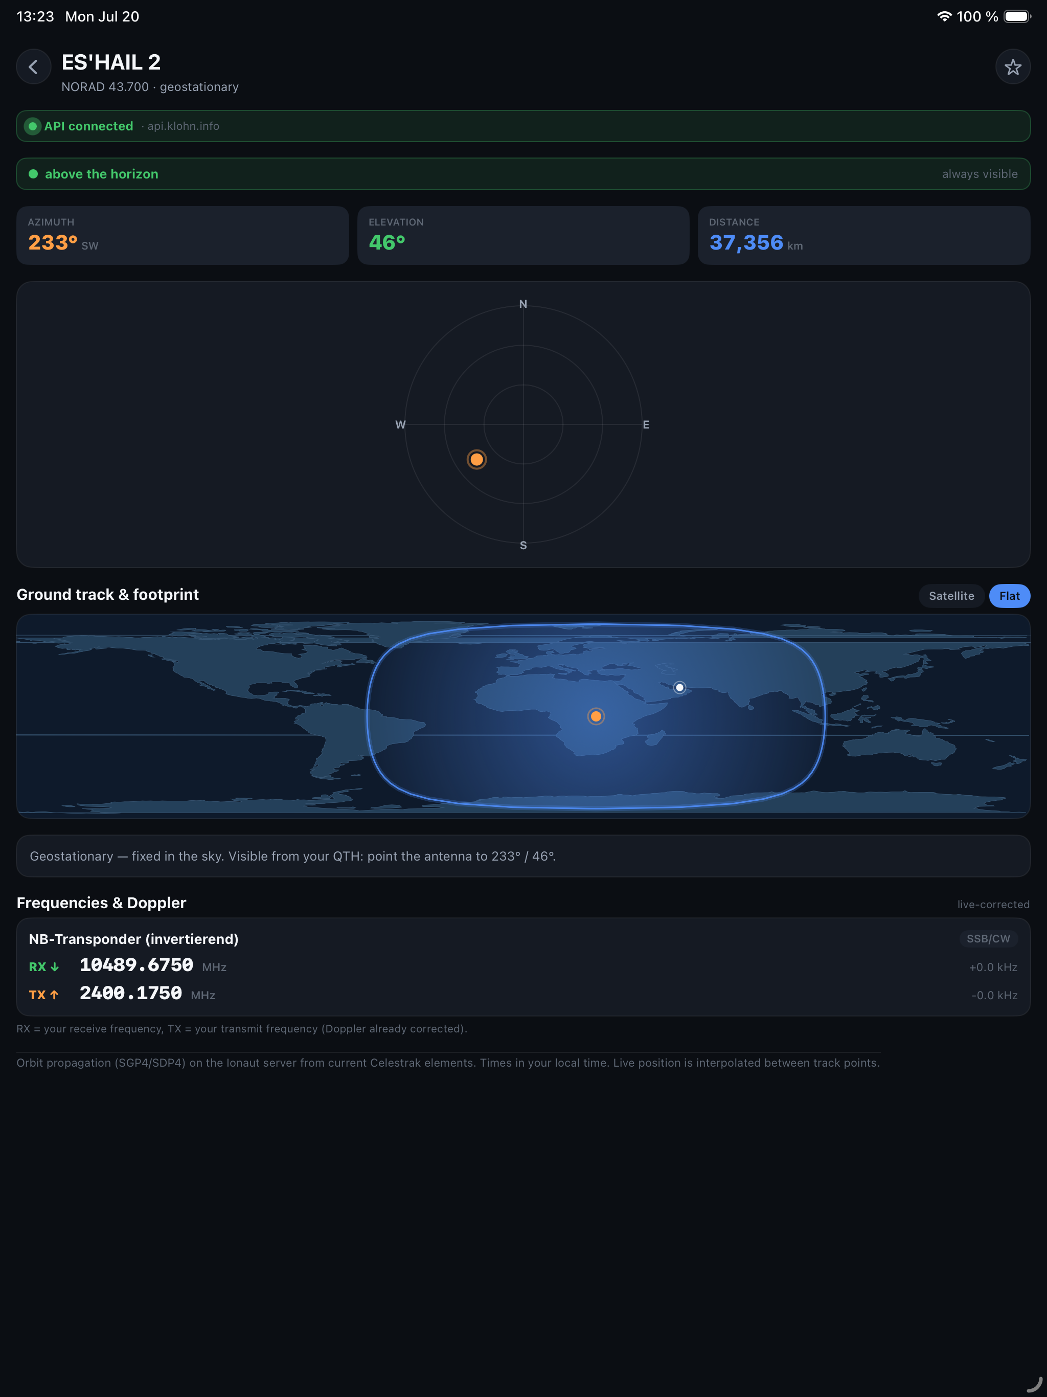Tap the 'always visible' label
Screen dimensions: 1047x1397
tap(980, 174)
